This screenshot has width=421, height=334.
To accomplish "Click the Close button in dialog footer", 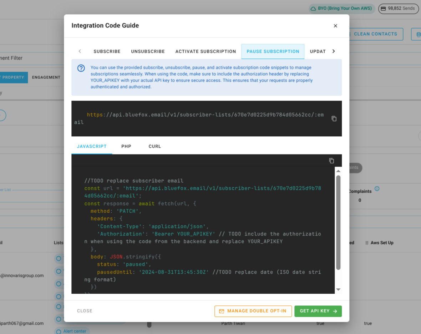I will [85, 311].
